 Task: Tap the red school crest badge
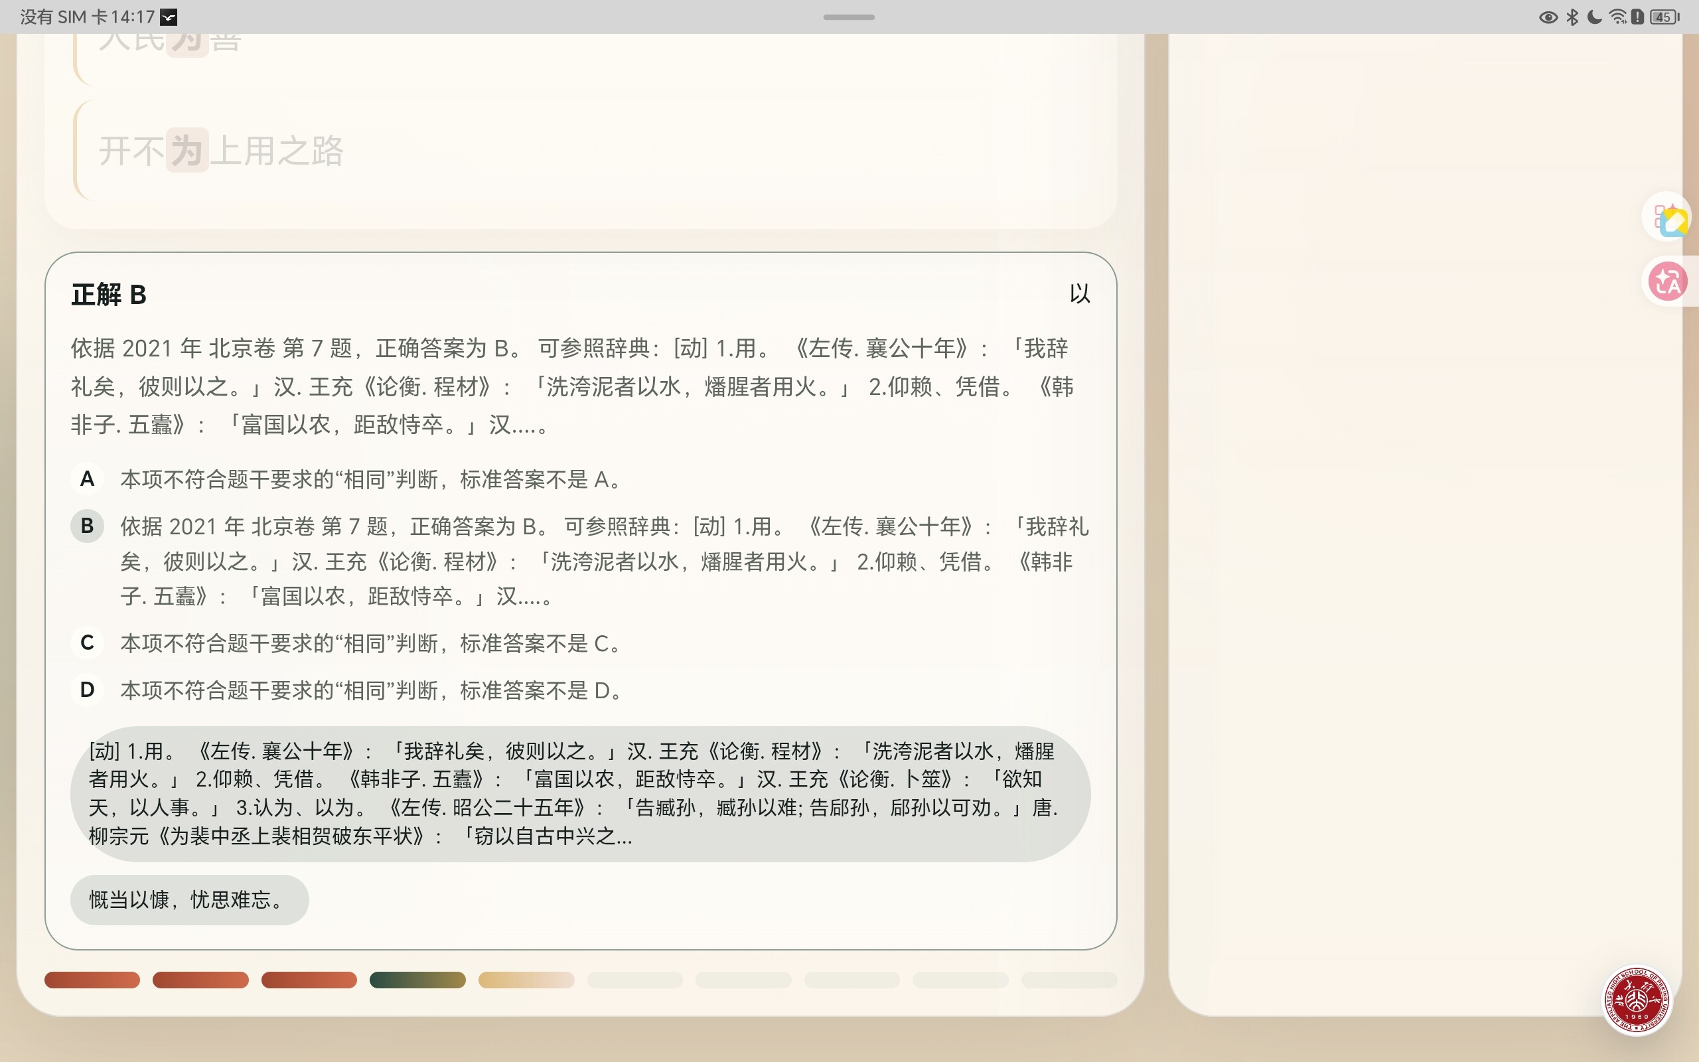click(1637, 1000)
